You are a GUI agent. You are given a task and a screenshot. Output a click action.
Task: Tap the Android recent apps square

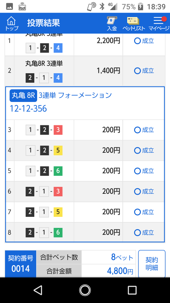[x=132, y=290]
